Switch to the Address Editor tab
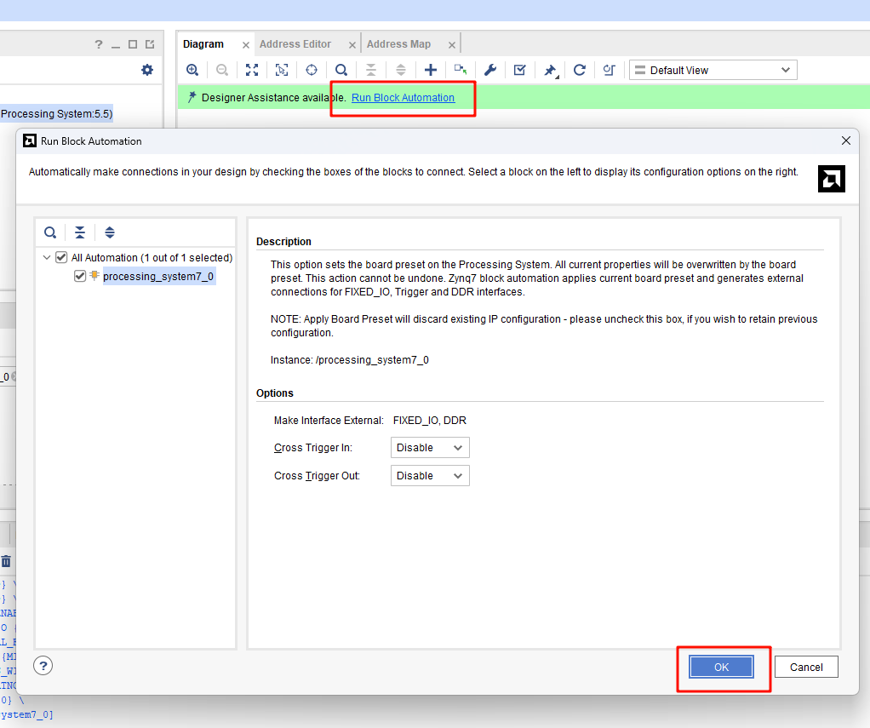 click(295, 44)
